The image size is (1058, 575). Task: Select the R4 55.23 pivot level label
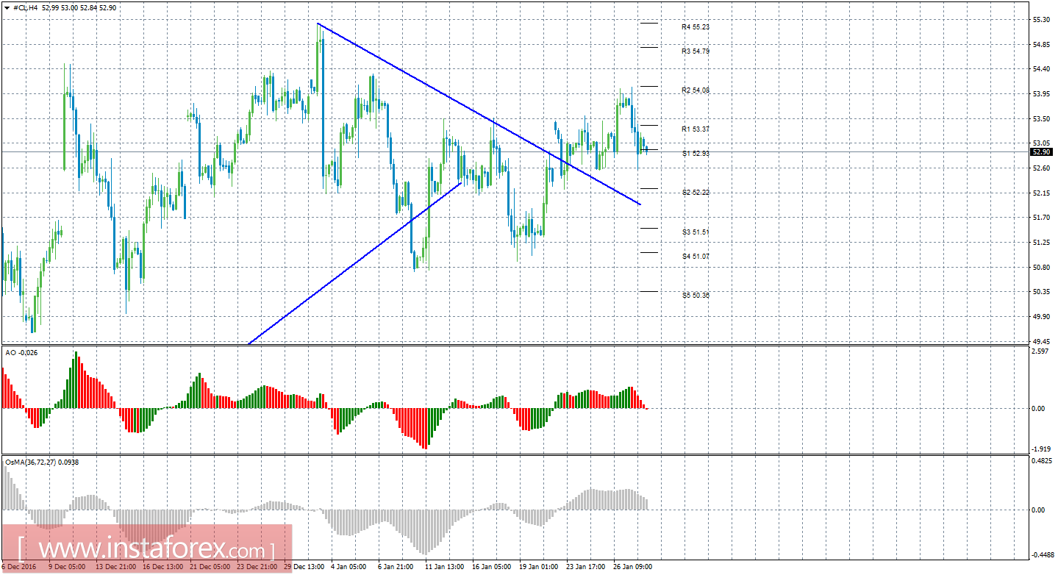point(696,26)
